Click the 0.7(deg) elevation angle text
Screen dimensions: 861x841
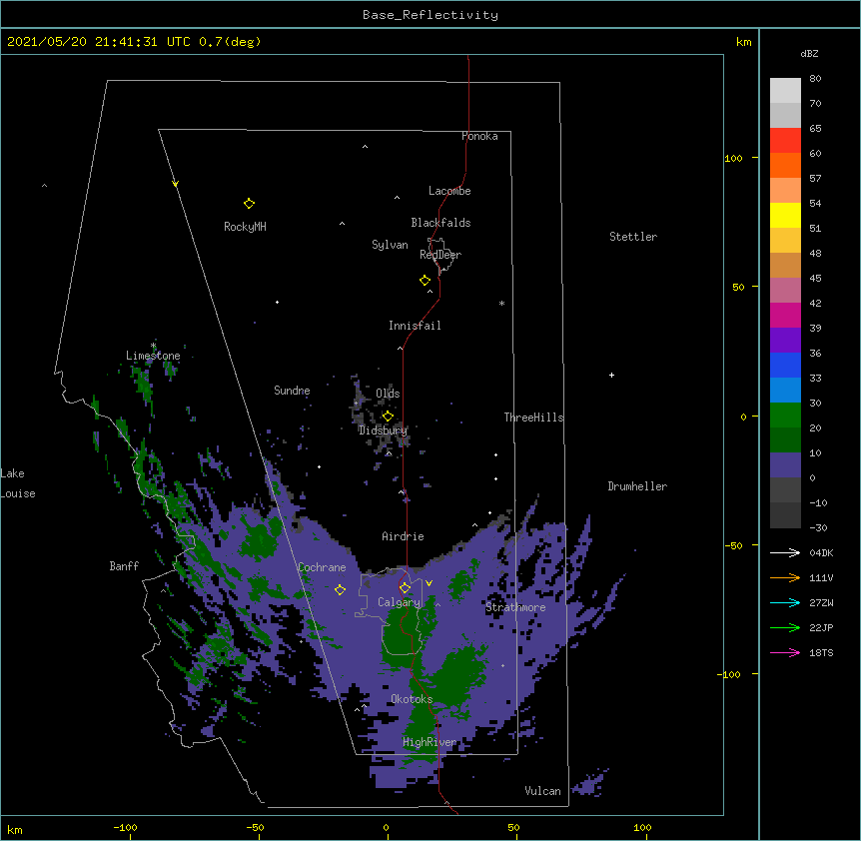tap(230, 42)
